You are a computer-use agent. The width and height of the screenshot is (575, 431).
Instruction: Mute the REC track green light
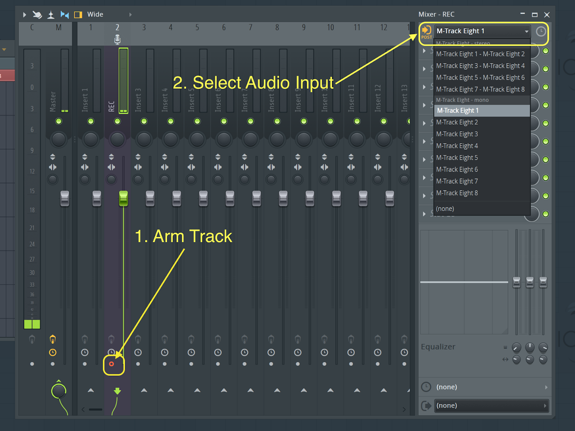(117, 121)
